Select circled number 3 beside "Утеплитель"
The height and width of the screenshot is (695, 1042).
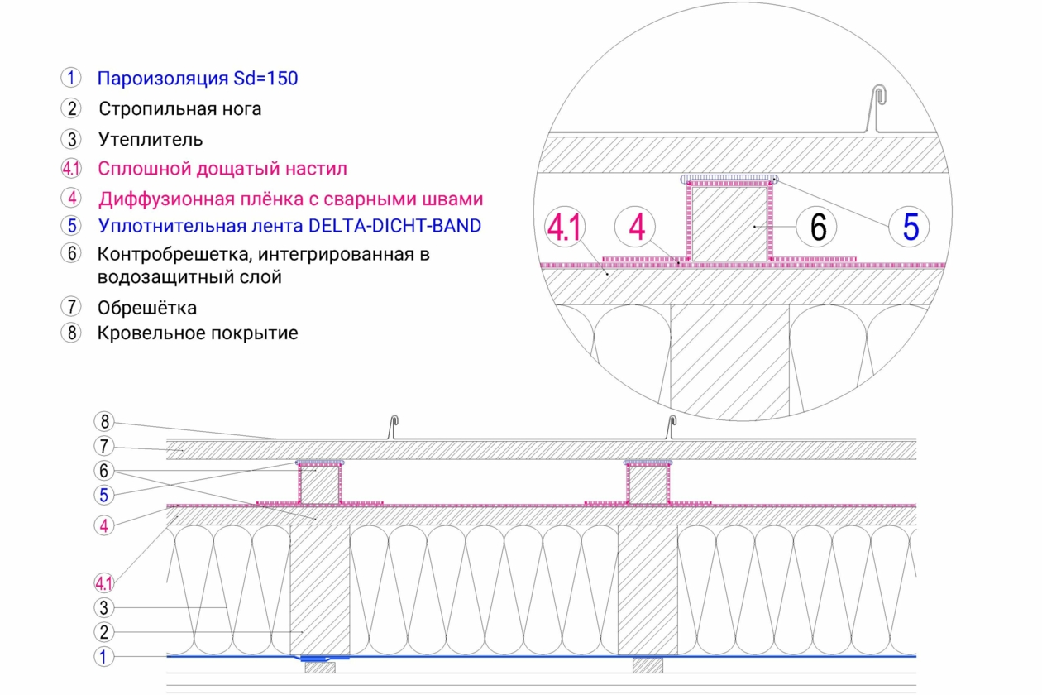tap(72, 139)
